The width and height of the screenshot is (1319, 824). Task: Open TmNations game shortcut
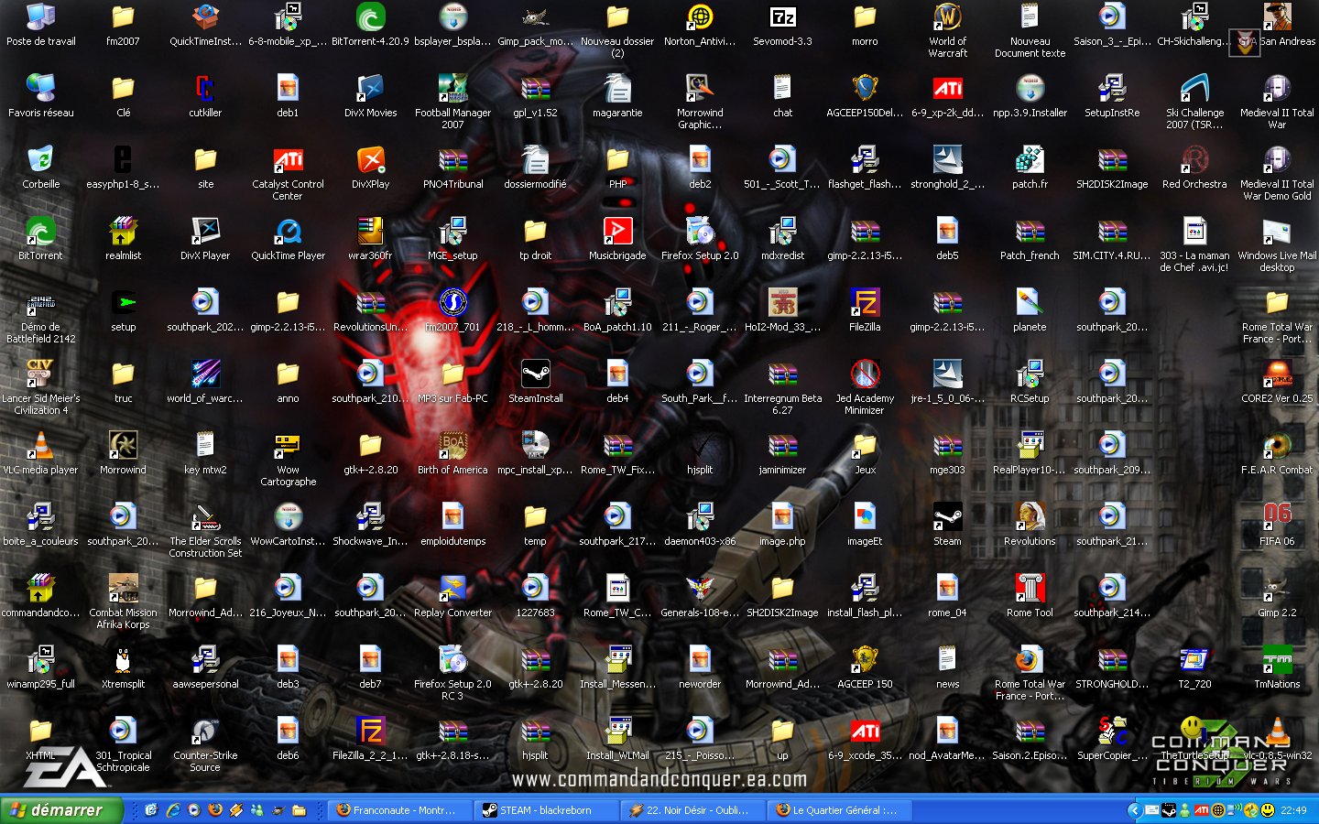pyautogui.click(x=1278, y=667)
